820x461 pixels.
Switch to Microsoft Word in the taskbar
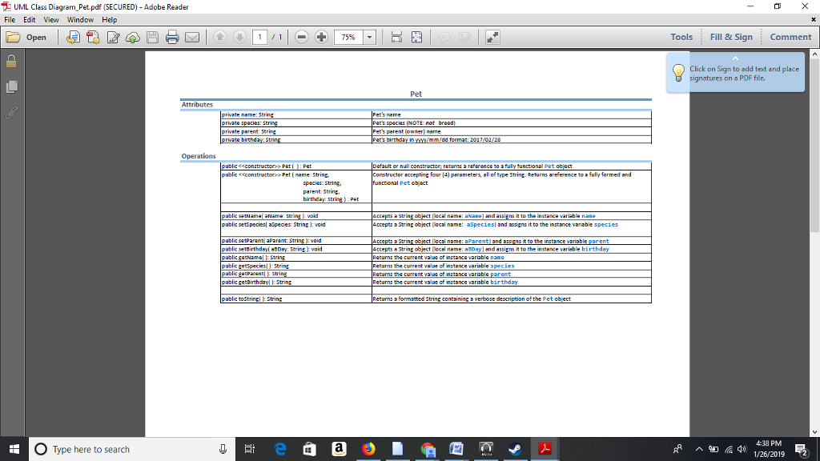coord(456,449)
